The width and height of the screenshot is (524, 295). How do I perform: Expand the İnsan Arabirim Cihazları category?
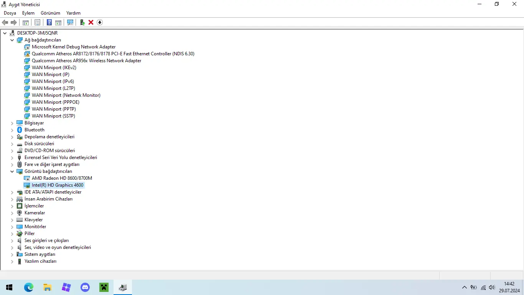(12, 199)
